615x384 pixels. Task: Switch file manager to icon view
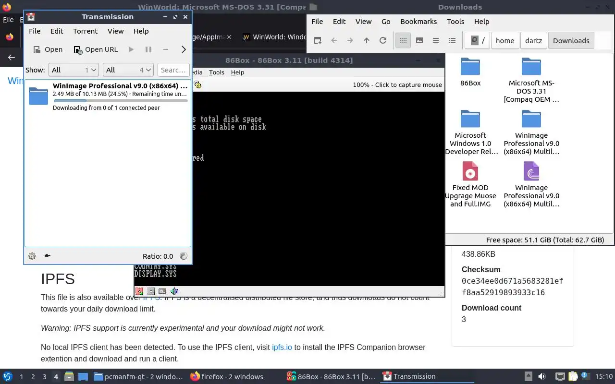pyautogui.click(x=403, y=40)
